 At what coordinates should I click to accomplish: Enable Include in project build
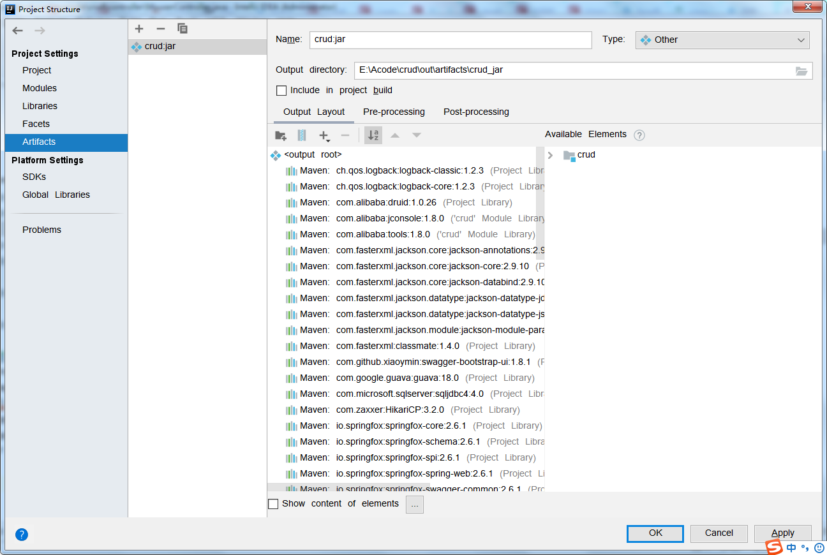tap(281, 91)
